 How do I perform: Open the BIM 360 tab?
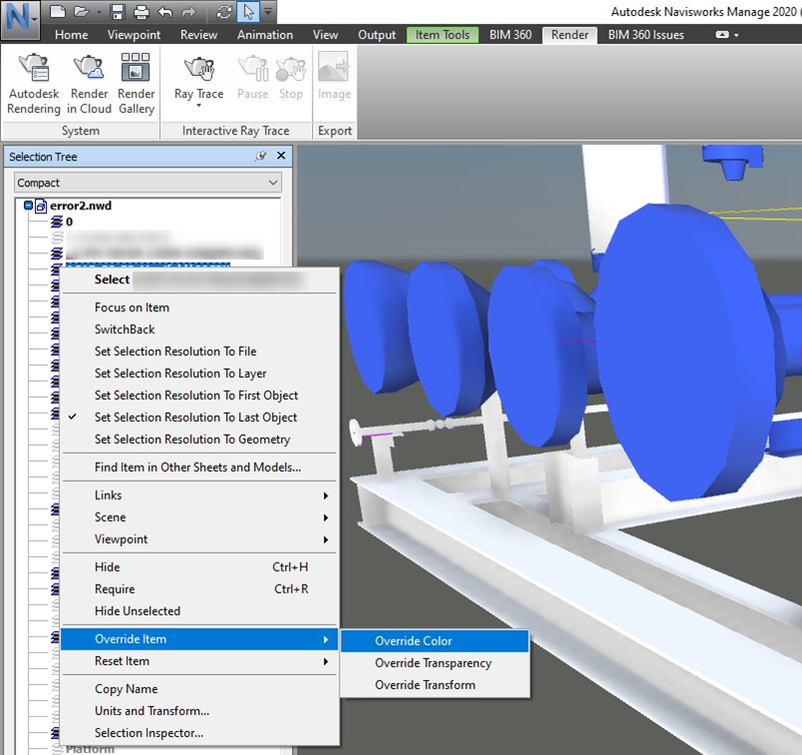pyautogui.click(x=510, y=35)
